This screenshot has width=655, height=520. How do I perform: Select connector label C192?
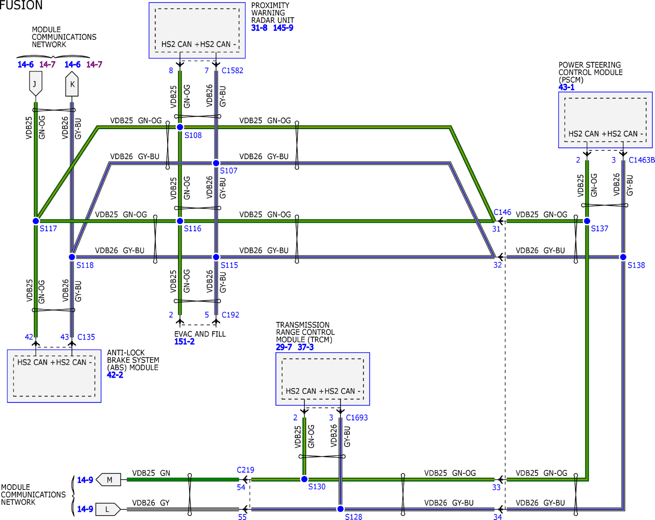230,315
